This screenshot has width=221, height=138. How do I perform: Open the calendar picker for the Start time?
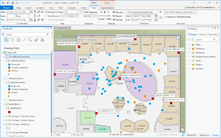31,12
